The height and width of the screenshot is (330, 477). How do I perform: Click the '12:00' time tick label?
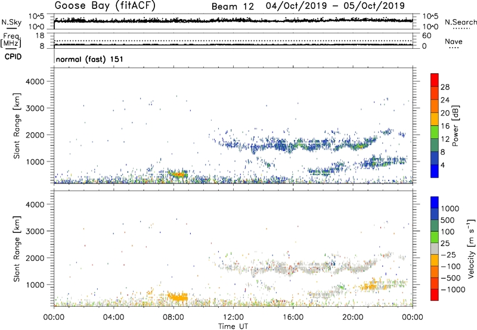233,317
